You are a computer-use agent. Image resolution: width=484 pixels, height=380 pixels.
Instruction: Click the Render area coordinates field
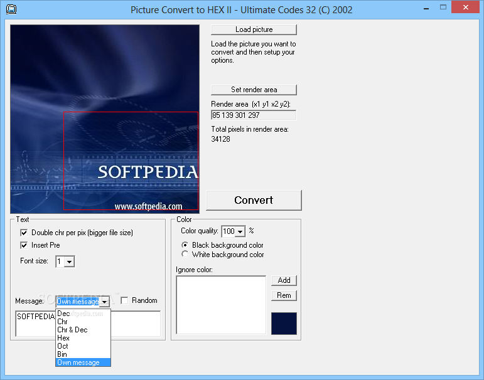point(254,115)
